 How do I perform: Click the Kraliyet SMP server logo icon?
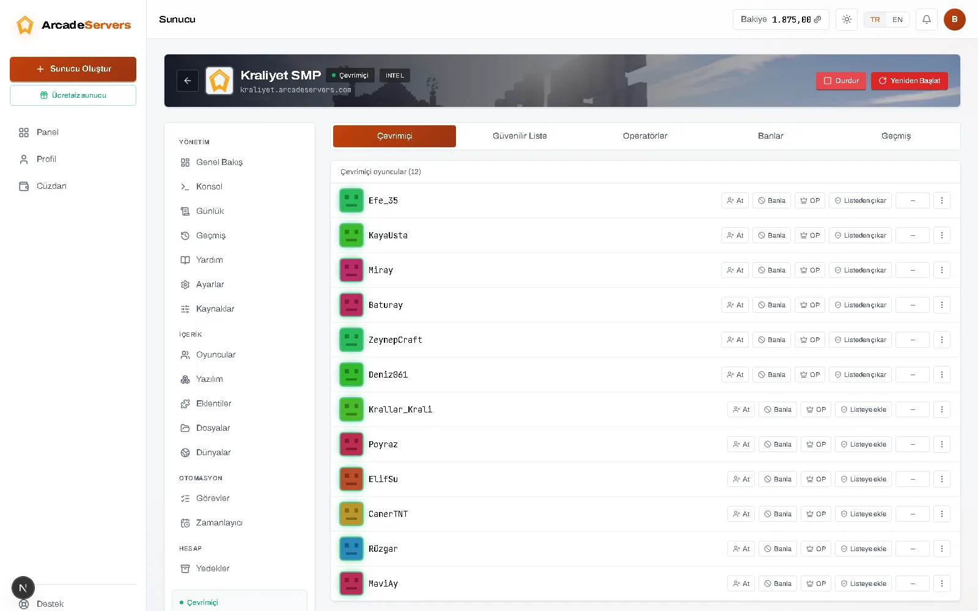pos(219,81)
